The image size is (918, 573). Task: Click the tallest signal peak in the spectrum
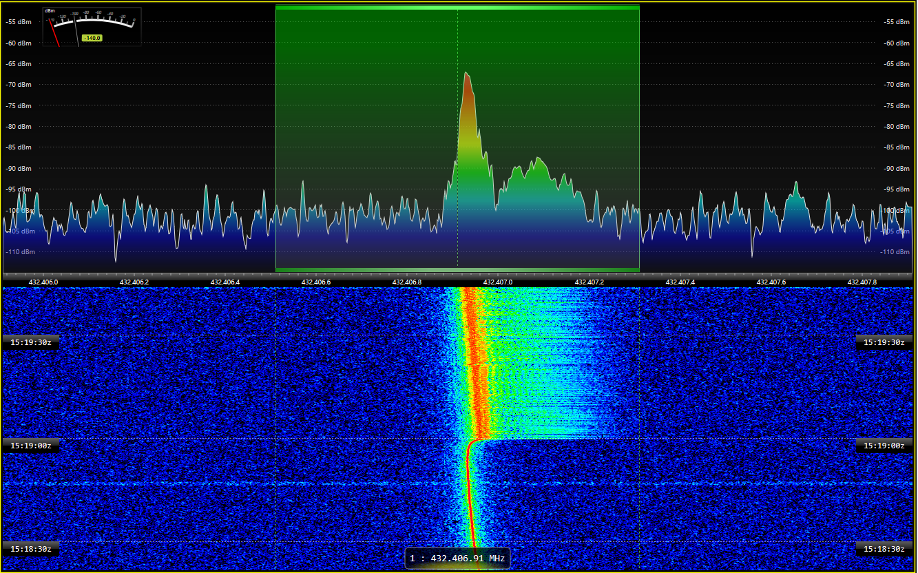(x=467, y=74)
